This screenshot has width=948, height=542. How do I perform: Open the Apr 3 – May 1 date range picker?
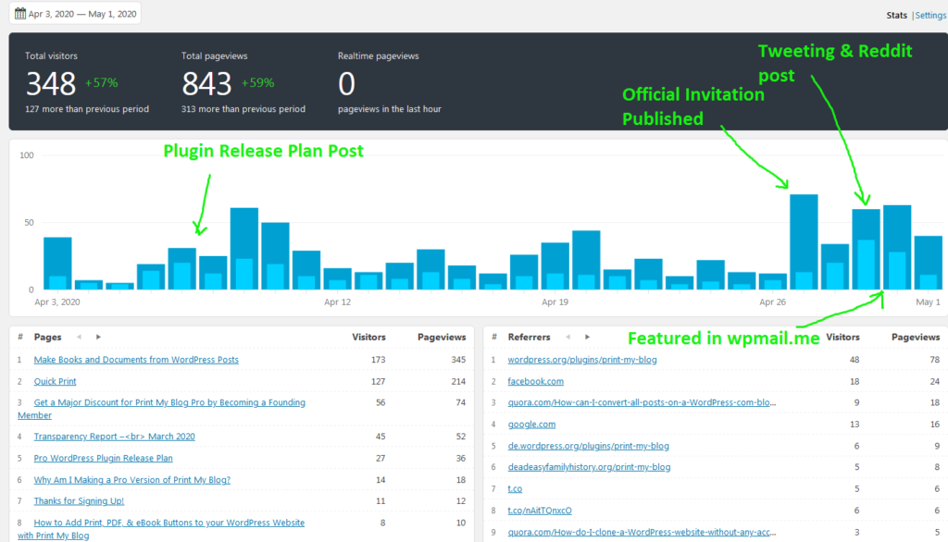point(75,13)
